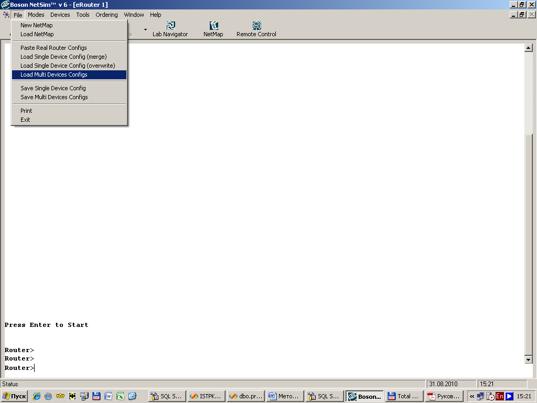This screenshot has height=403, width=537.
Task: Open the floppy disk Total Commander quick launch icon
Action: pos(96,396)
